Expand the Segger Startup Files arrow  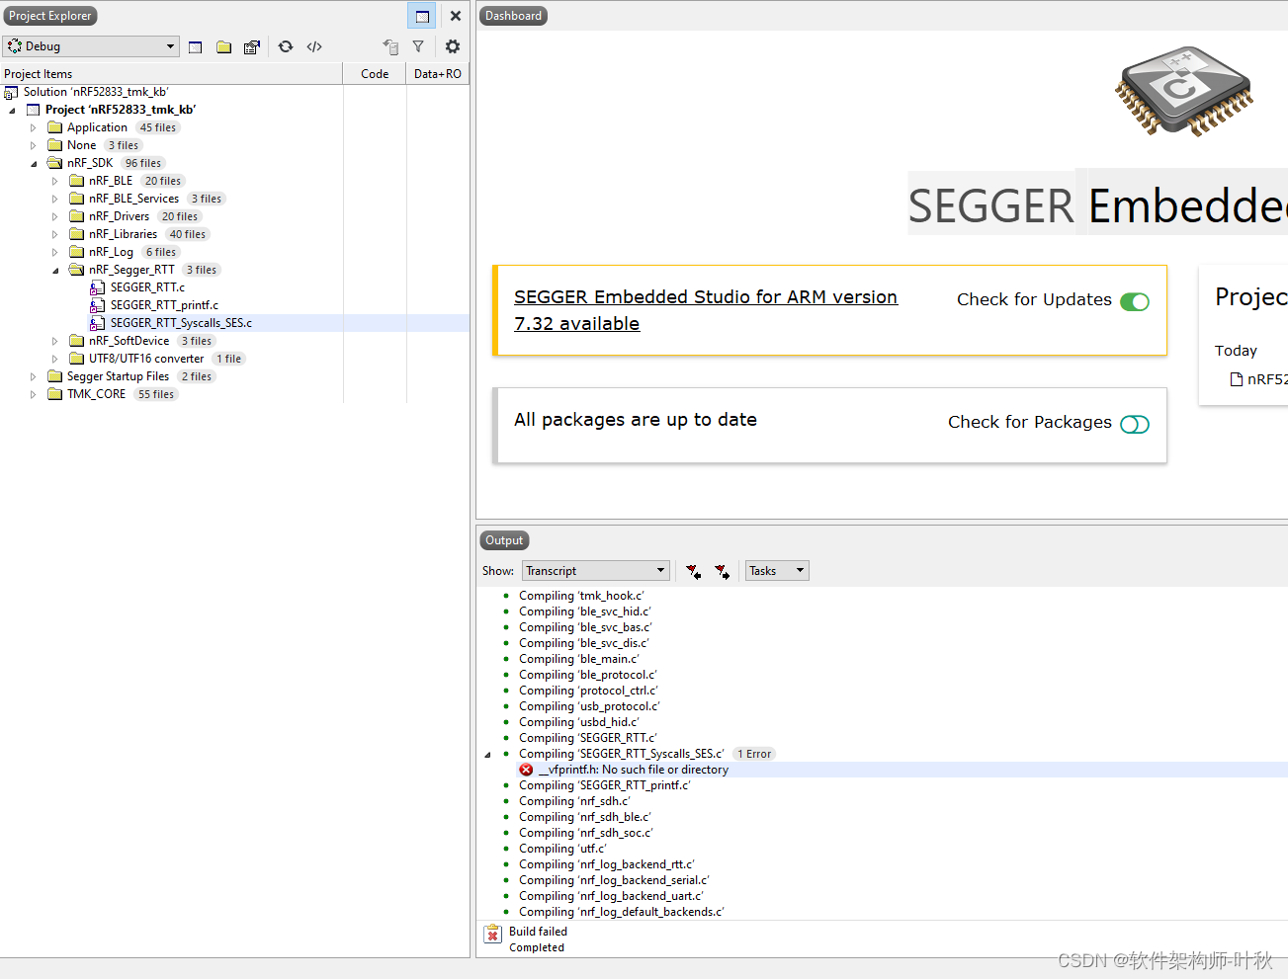tap(34, 376)
